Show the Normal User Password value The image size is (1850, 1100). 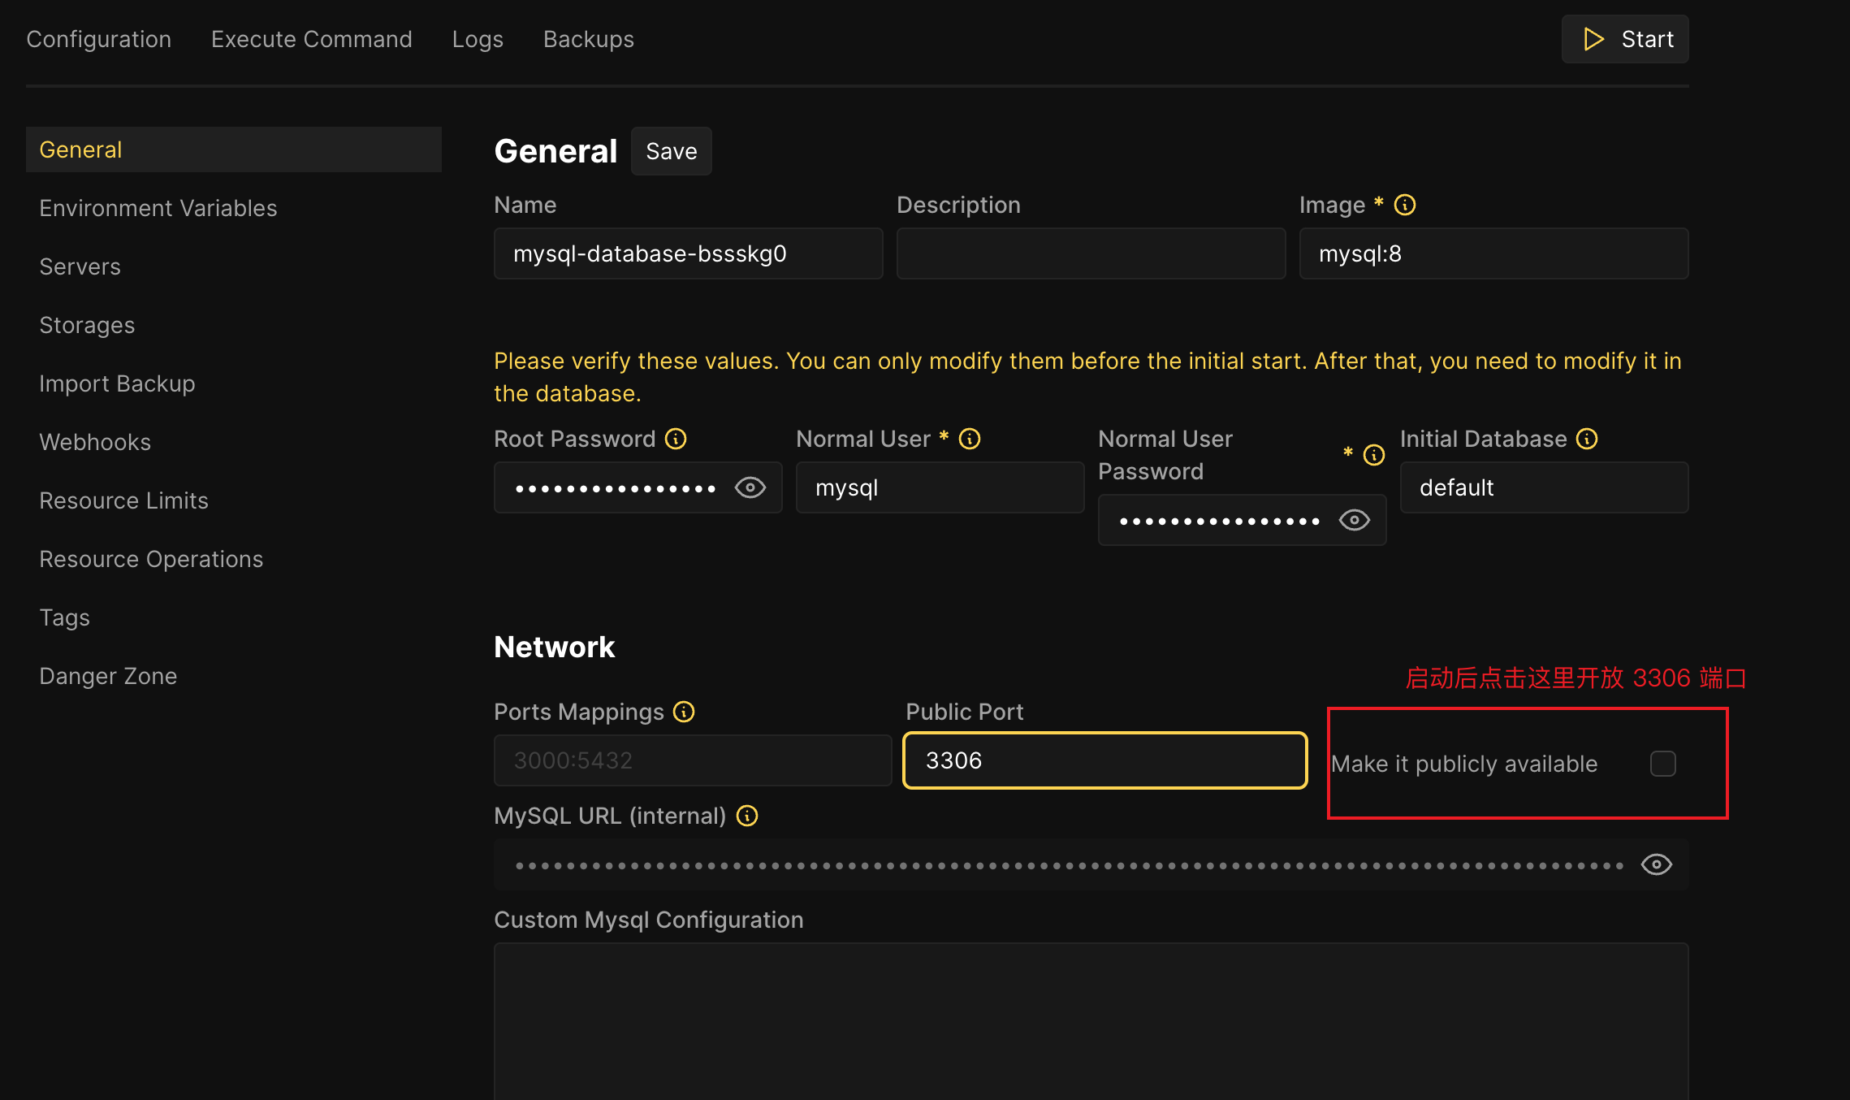[x=1354, y=520]
